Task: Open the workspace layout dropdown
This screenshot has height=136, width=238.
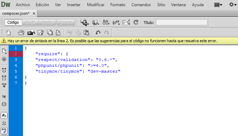Action: 218,5
